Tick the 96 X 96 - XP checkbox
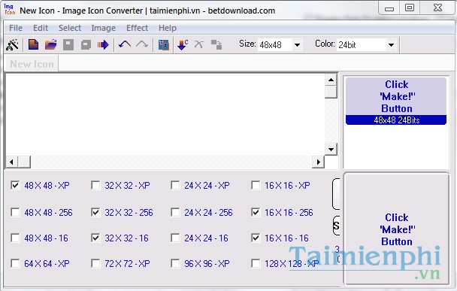 point(175,263)
